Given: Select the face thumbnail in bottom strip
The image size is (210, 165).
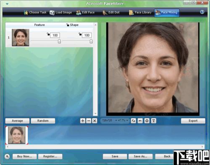Looking at the screenshot, I should (17, 135).
